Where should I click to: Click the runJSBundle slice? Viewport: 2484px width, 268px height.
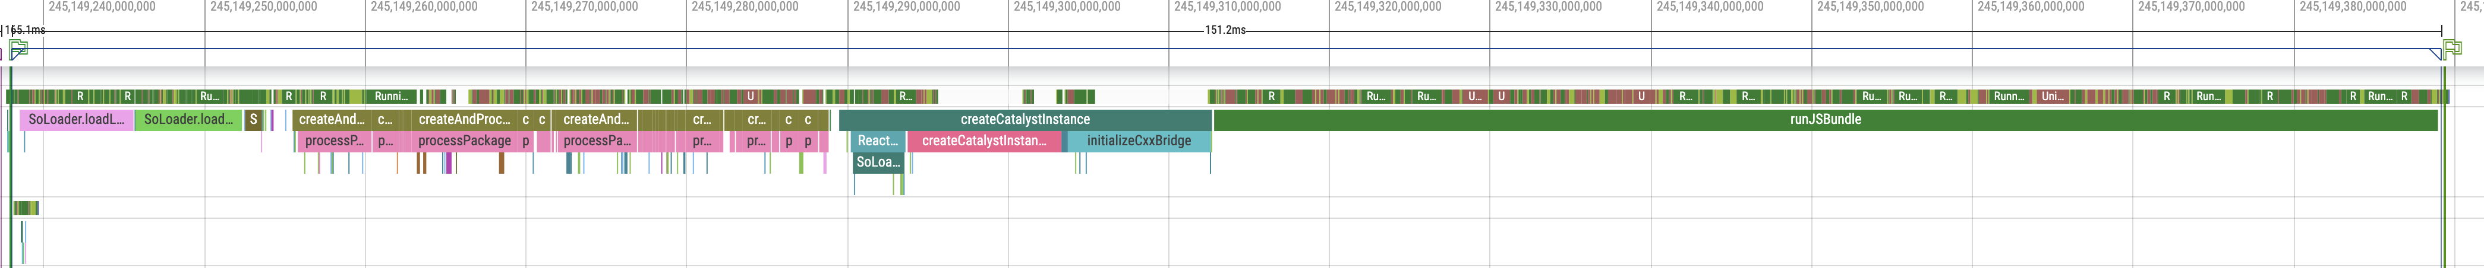(x=1824, y=120)
